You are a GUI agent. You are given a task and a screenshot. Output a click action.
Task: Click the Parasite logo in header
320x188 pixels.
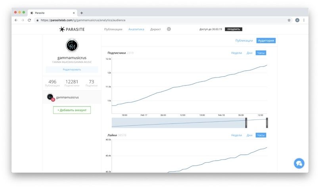(x=72, y=29)
